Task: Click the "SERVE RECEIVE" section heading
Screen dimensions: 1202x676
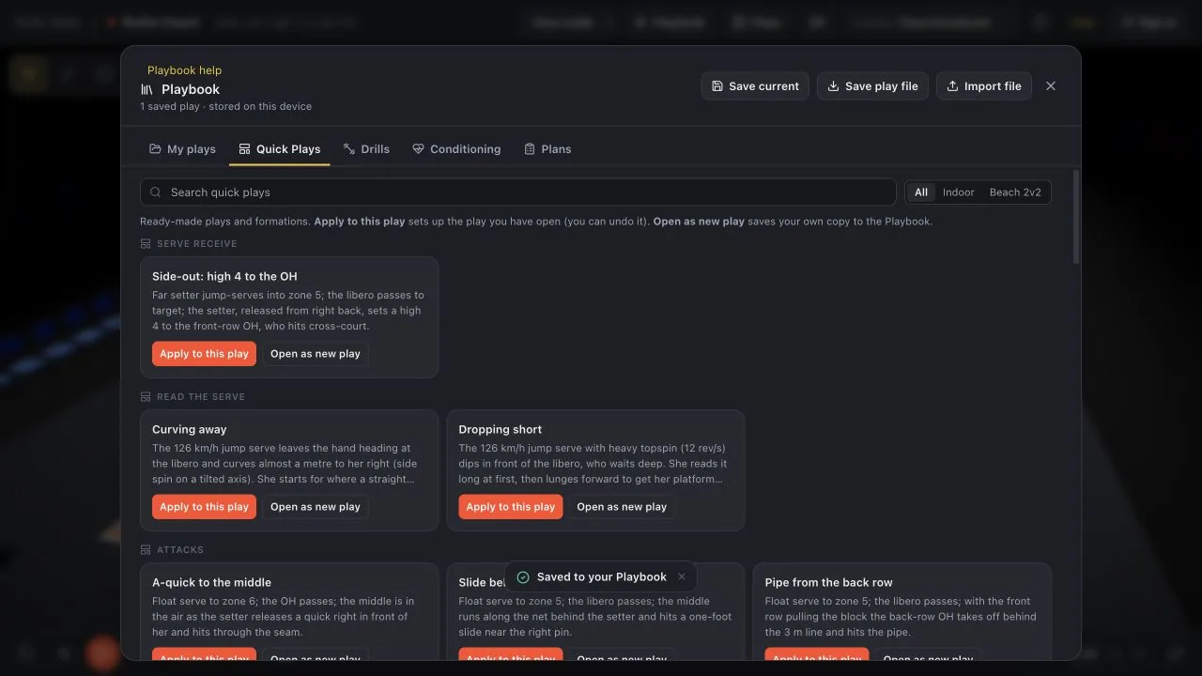Action: [196, 244]
